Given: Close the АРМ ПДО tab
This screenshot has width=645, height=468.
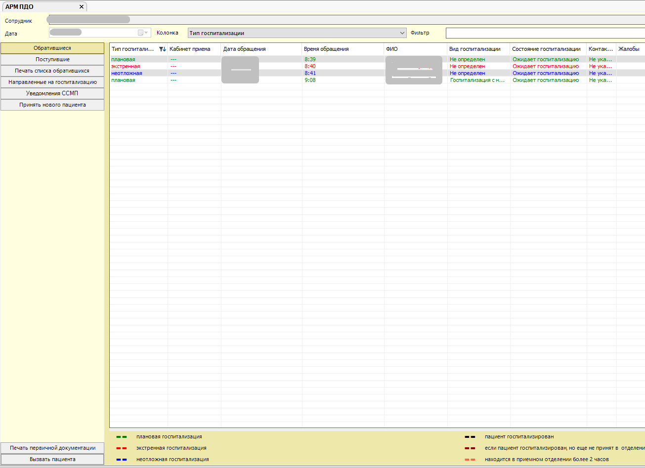Looking at the screenshot, I should [x=82, y=7].
